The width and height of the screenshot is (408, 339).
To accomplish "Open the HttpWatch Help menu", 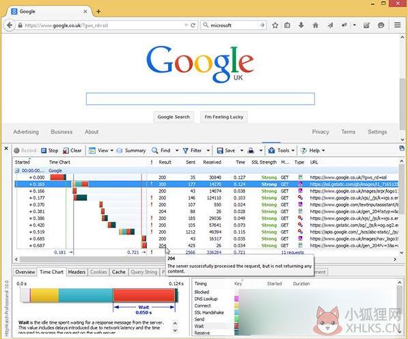I will tap(312, 151).
